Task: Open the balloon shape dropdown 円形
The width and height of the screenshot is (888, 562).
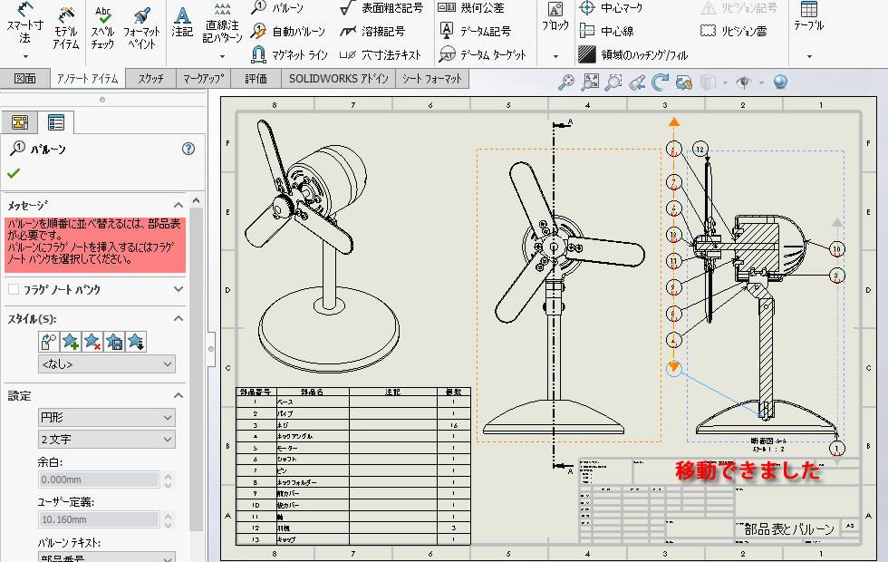Action: 107,418
